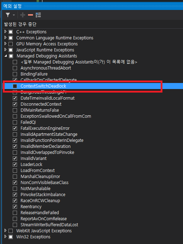183x244 pixels.
Task: Select the StreamWriterBufferedDataLost row text
Action: [49, 225]
